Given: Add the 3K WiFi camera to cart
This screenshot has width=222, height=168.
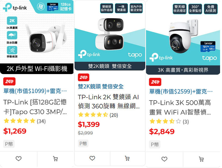Looking at the screenshot, I should point(201,159).
